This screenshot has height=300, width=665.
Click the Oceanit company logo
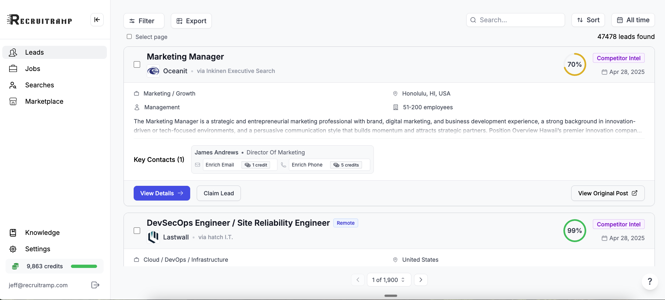coord(153,71)
